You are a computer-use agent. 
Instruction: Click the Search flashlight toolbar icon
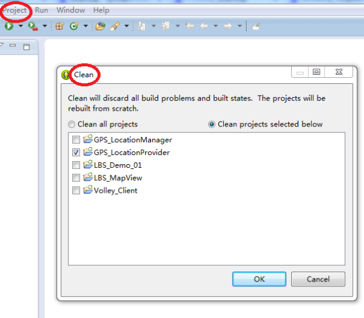click(115, 26)
